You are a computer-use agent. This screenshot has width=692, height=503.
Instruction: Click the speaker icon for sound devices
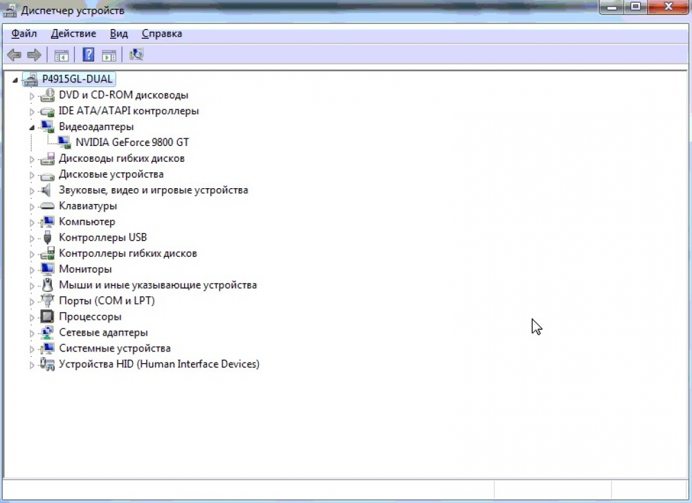(47, 190)
